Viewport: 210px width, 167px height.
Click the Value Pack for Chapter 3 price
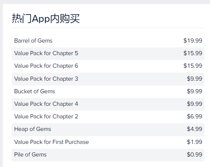click(195, 79)
